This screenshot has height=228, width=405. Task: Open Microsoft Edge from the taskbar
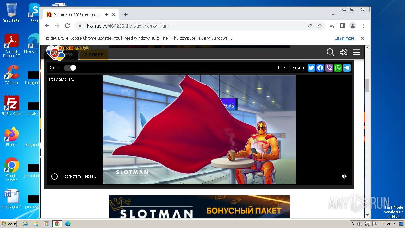point(68,224)
